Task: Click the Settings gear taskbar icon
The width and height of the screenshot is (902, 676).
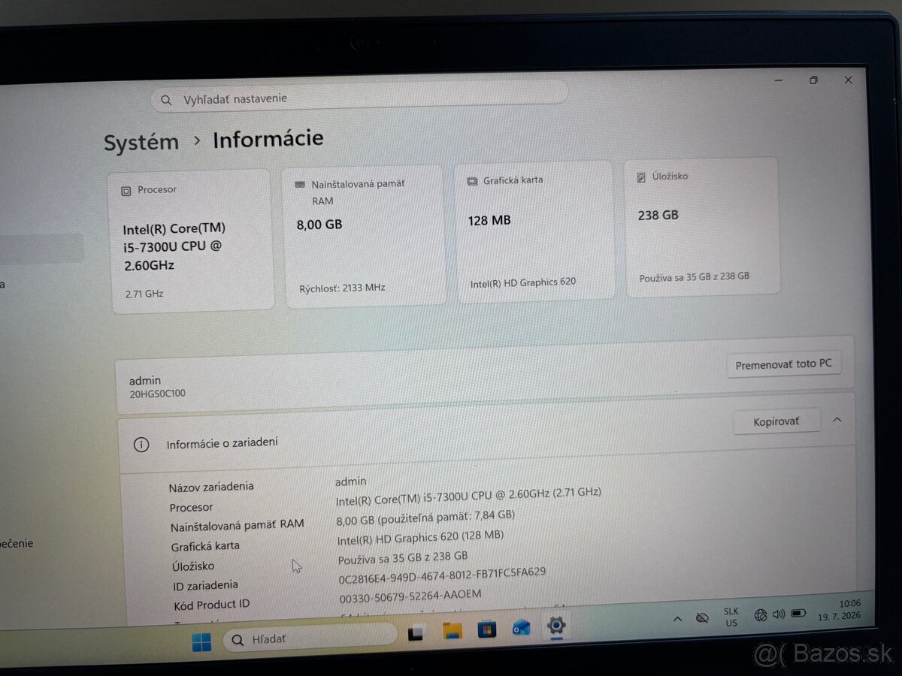Action: tap(556, 625)
